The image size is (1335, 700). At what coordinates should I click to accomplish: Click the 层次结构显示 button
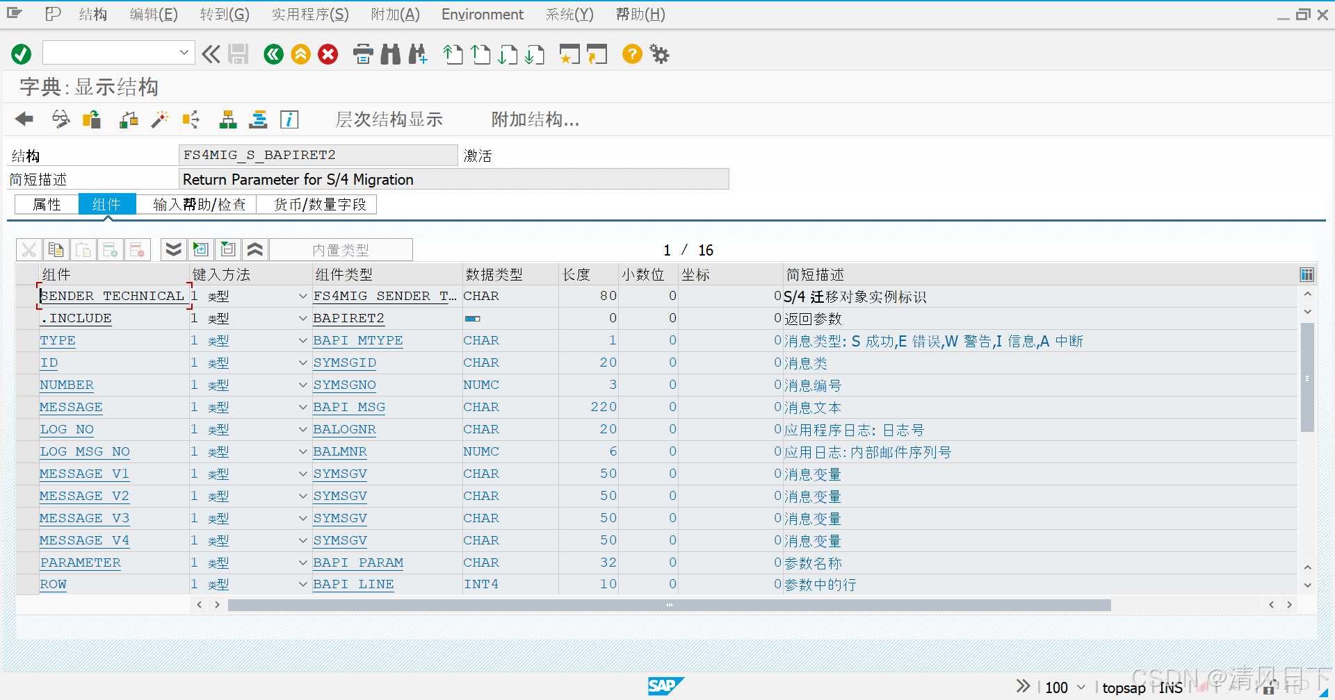click(x=389, y=119)
